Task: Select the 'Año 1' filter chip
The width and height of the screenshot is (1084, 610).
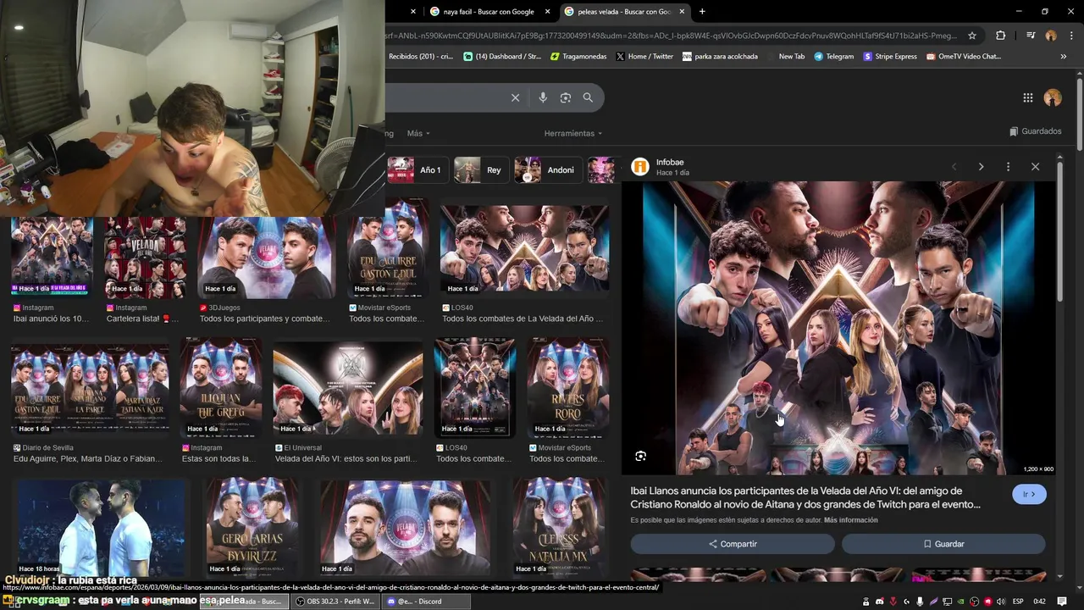Action: (416, 170)
